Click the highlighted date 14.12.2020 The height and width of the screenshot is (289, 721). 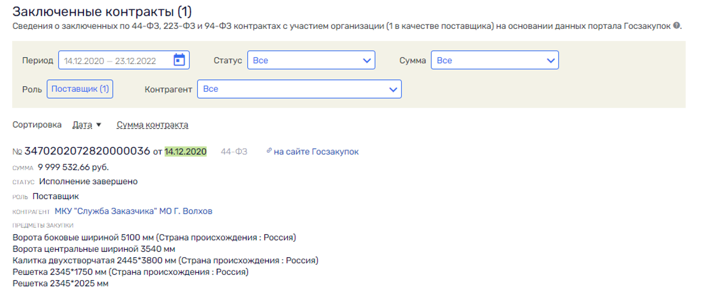(185, 151)
